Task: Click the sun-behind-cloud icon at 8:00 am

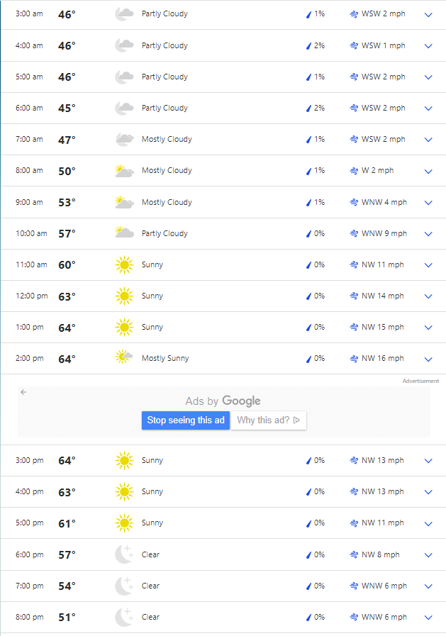Action: (x=124, y=171)
